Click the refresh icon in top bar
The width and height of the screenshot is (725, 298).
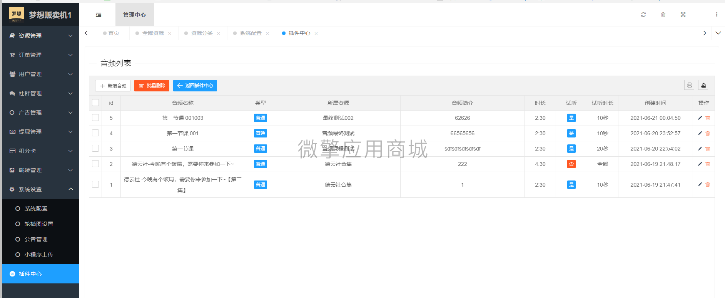(643, 15)
